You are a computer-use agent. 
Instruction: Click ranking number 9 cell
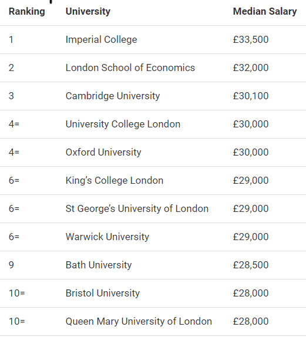coord(11,265)
